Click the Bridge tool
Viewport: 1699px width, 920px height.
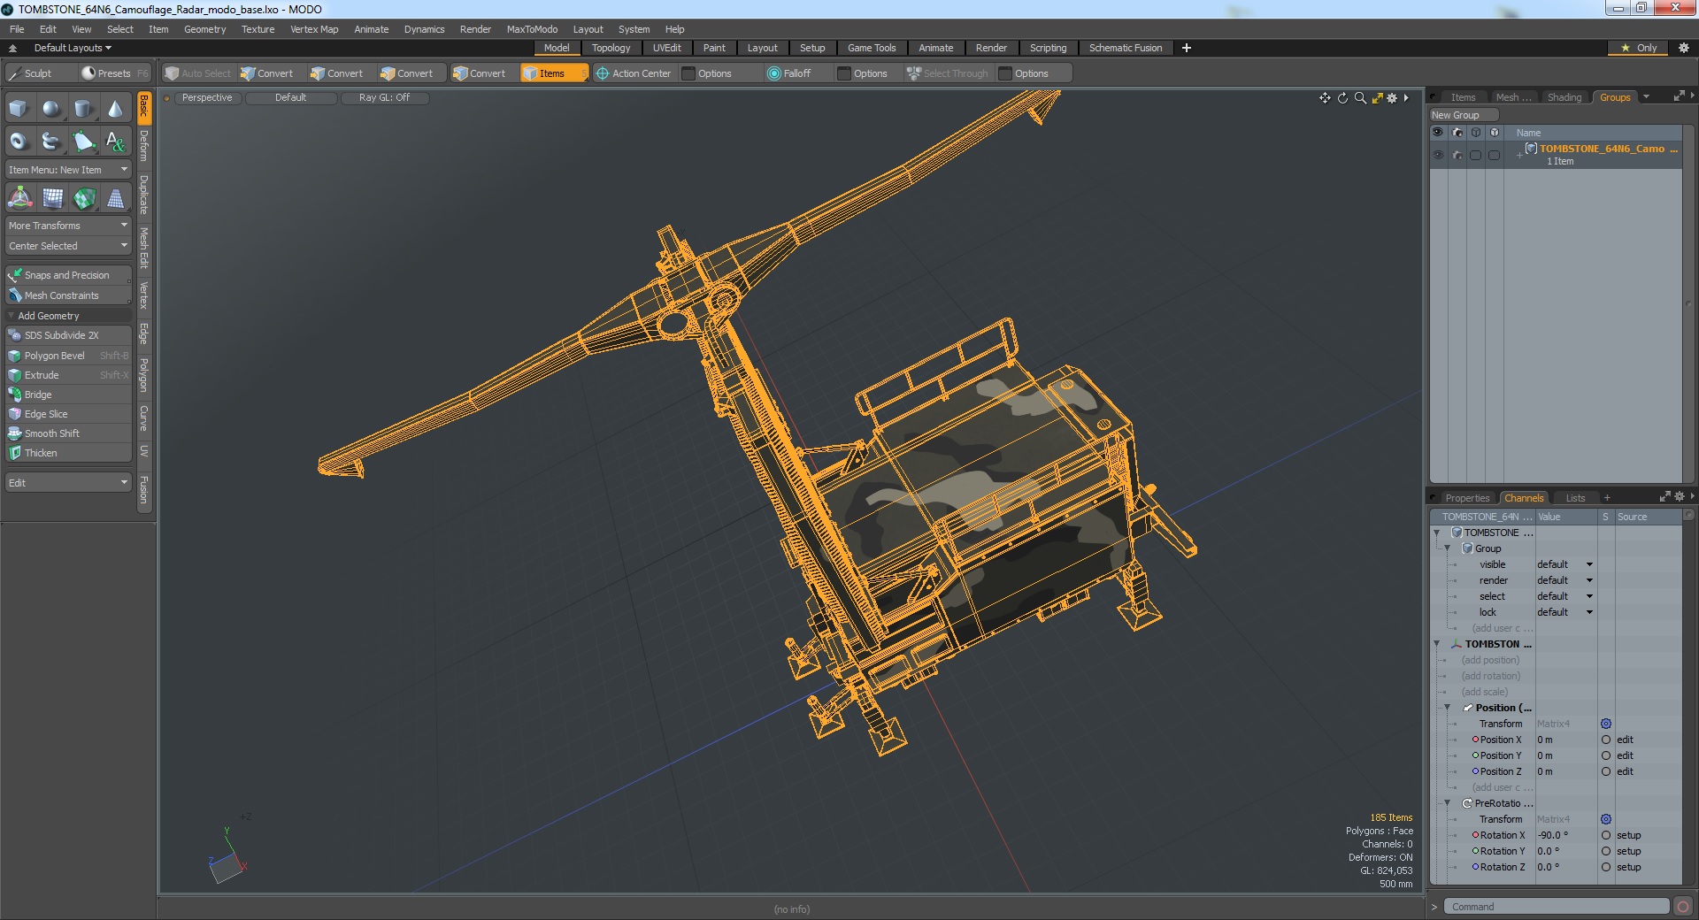coord(68,395)
